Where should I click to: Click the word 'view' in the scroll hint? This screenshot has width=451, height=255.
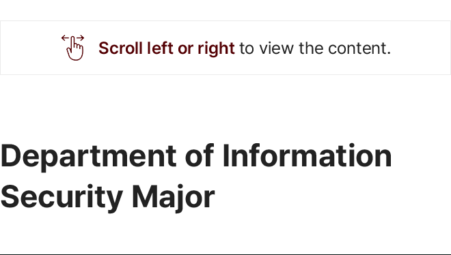click(277, 48)
